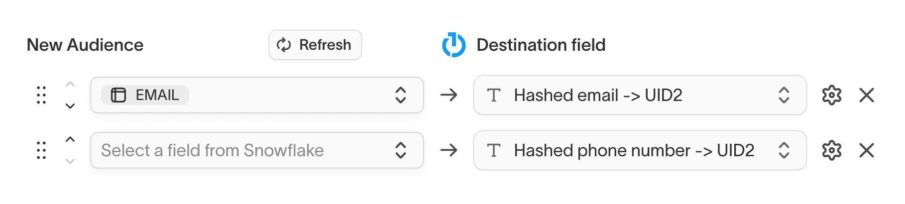Click text type icon beside Hashed phone number
Screen dimensions: 905x204
[x=494, y=150]
